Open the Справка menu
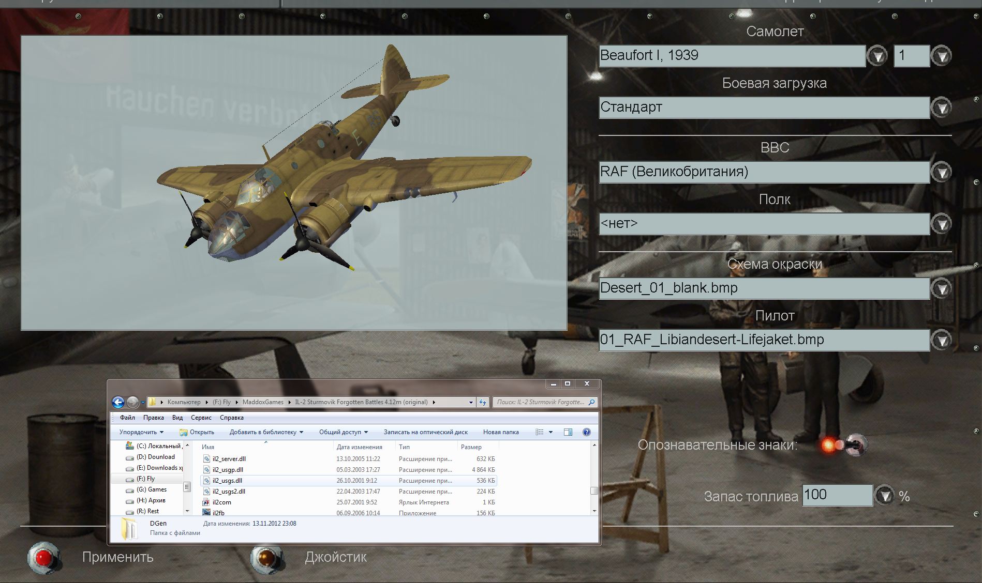 231,418
